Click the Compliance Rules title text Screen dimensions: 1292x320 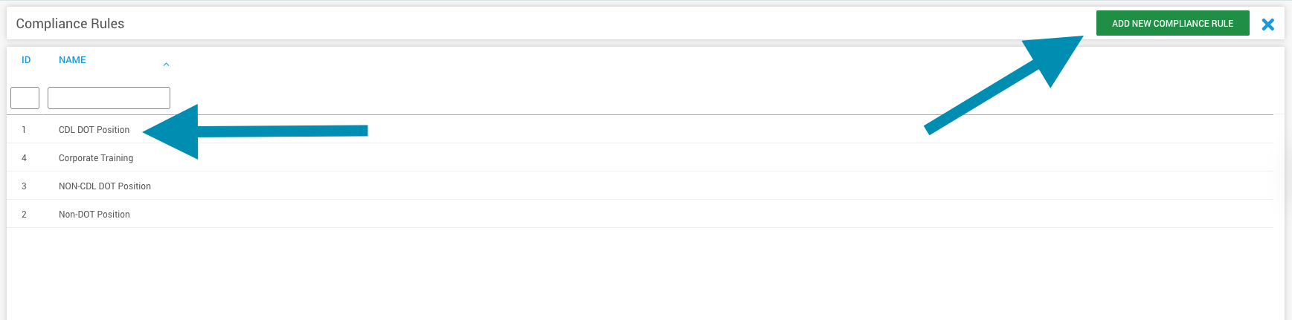70,24
